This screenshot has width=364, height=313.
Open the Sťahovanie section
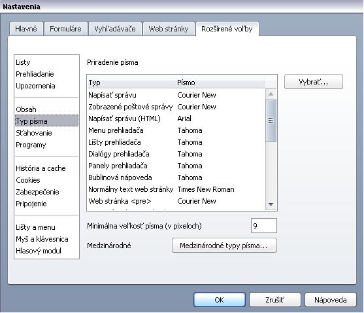[46, 133]
